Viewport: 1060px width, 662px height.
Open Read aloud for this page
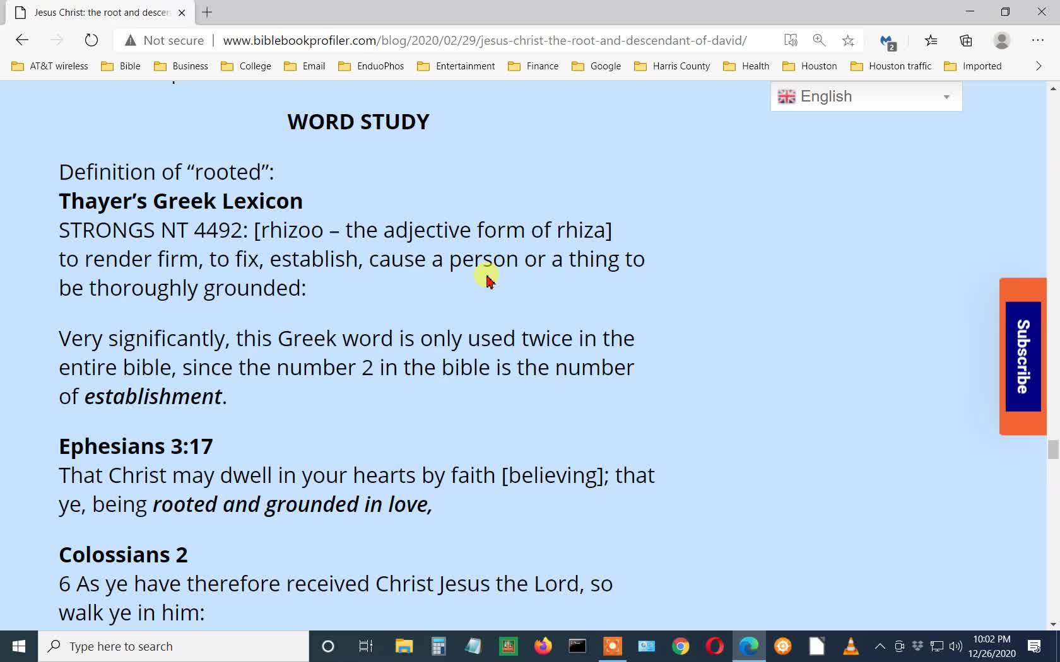(x=790, y=40)
